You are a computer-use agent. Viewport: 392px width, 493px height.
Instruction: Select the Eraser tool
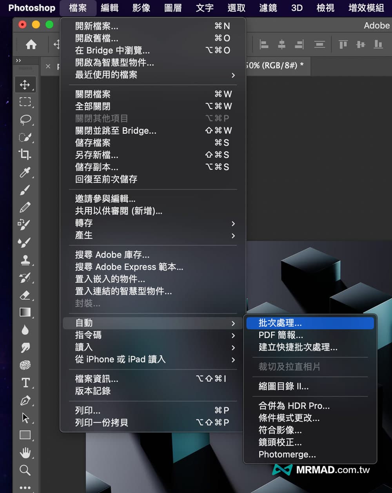(25, 295)
